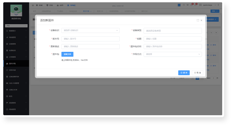The height and width of the screenshot is (125, 231).
Task: Click the hamburger menu icon in top bar
Action: (x=33, y=5)
